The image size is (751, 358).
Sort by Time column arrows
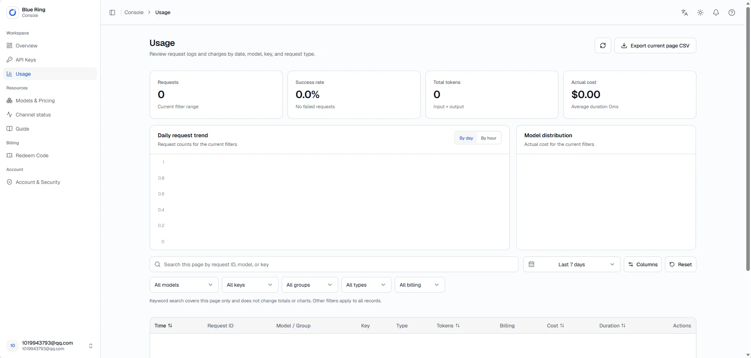point(170,325)
